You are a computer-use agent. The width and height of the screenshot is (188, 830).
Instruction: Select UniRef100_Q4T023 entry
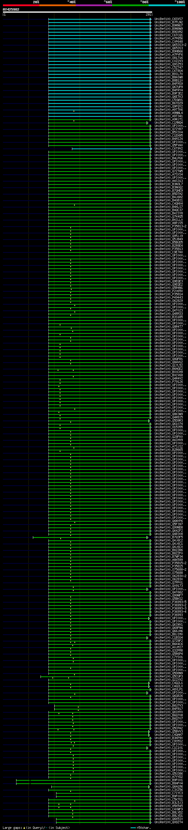(169, 310)
